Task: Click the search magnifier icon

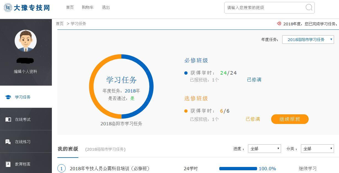Action: tap(309, 7)
